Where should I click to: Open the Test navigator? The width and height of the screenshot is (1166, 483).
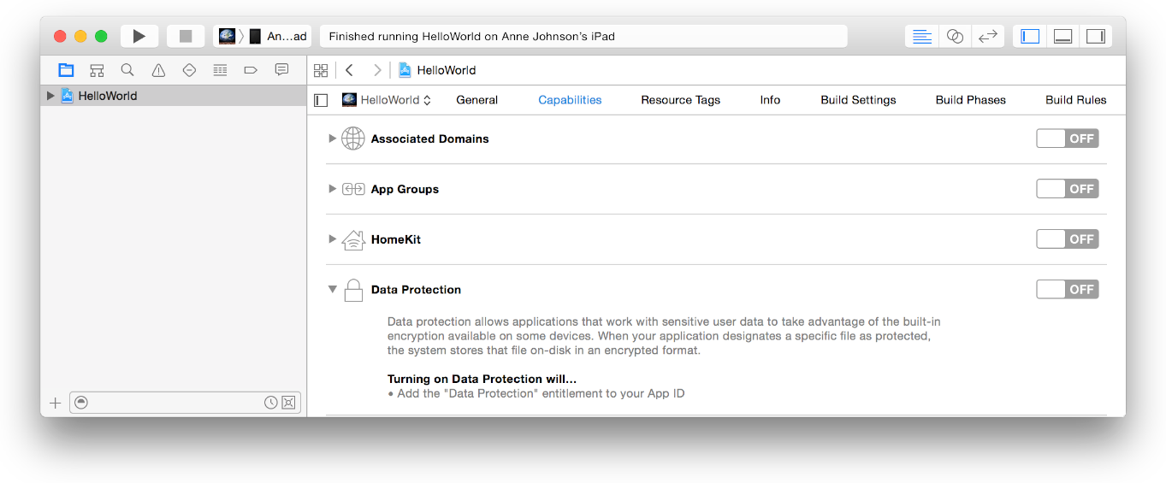[x=189, y=70]
